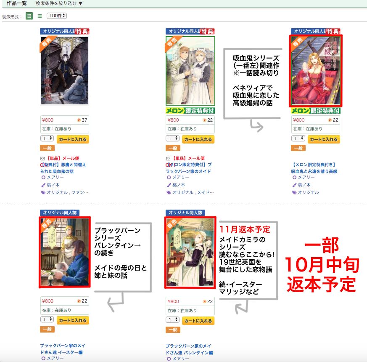Image resolution: width=367 pixels, height=362 pixels.
Task: Click tag icon オリジナル, ファン… first product
Action: click(43, 192)
